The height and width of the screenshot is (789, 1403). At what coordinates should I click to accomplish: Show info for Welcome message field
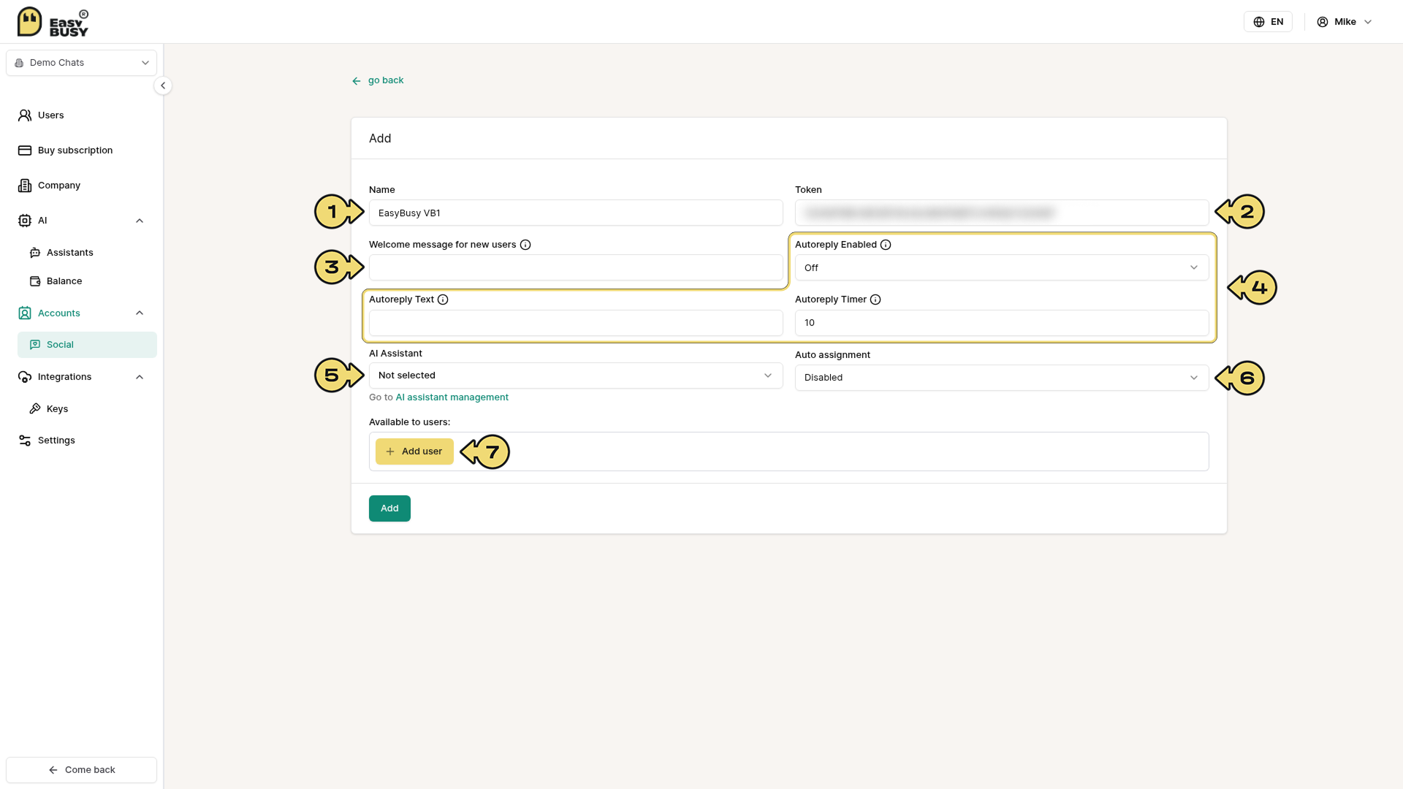click(x=525, y=245)
